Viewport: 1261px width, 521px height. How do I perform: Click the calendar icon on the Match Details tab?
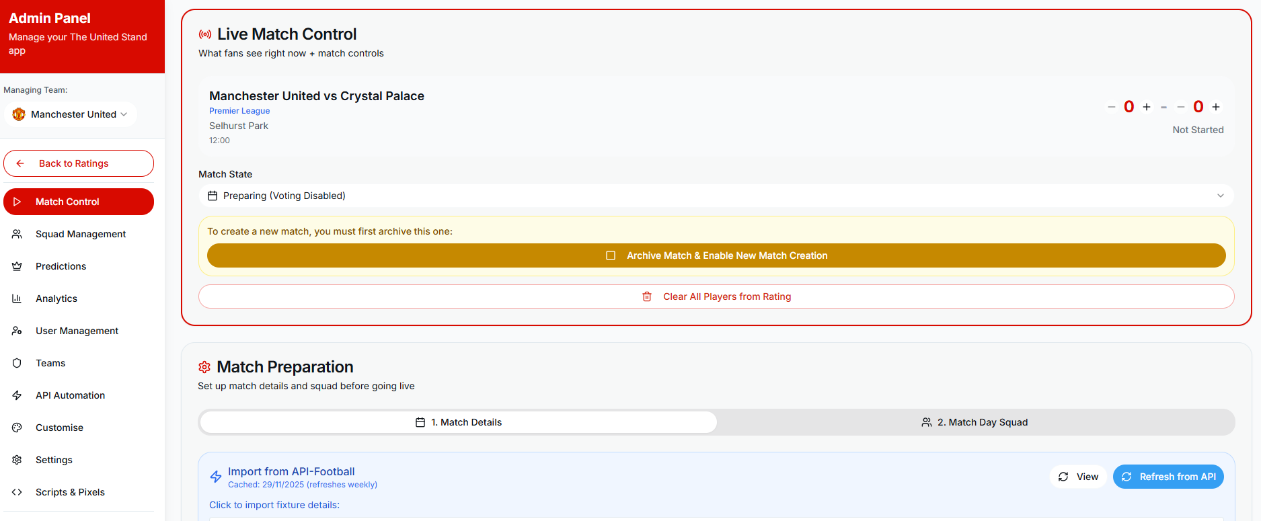pos(420,422)
